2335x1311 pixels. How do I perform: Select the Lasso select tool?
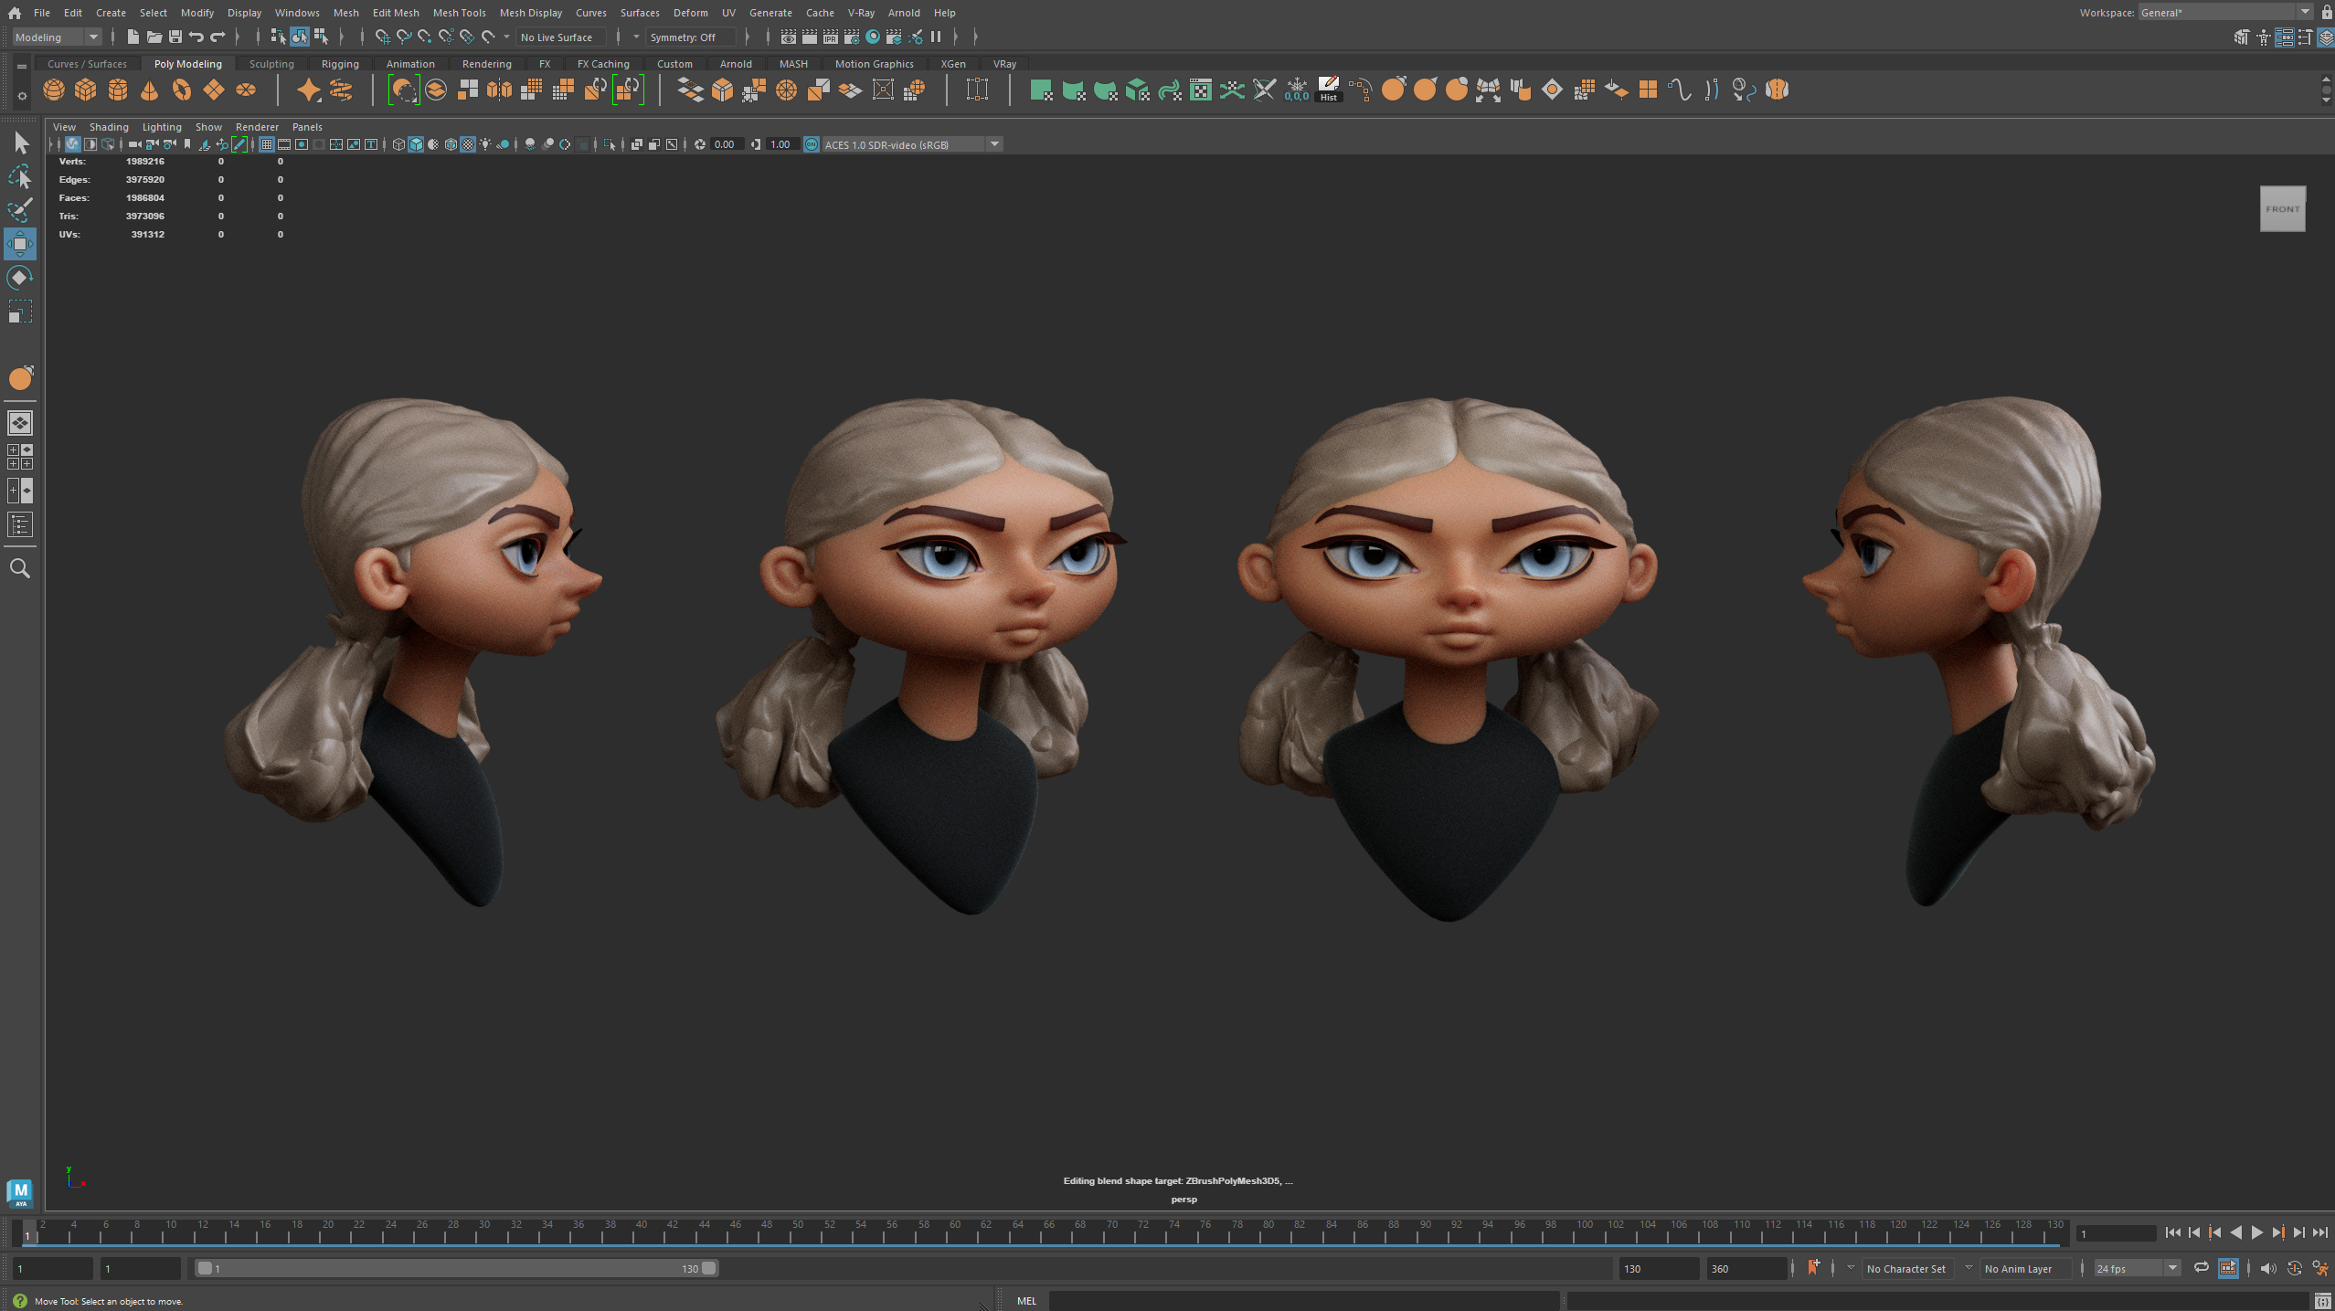[x=20, y=176]
